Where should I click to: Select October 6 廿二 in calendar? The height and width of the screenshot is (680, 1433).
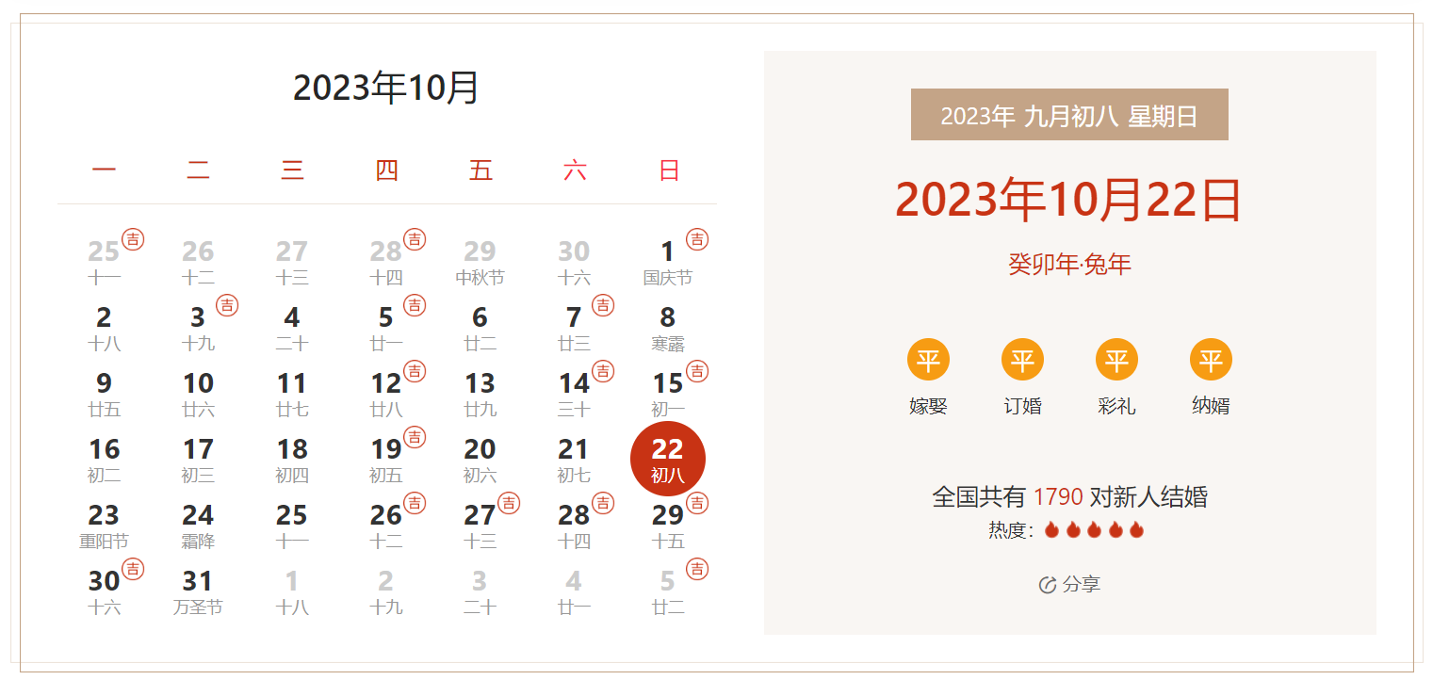[480, 328]
